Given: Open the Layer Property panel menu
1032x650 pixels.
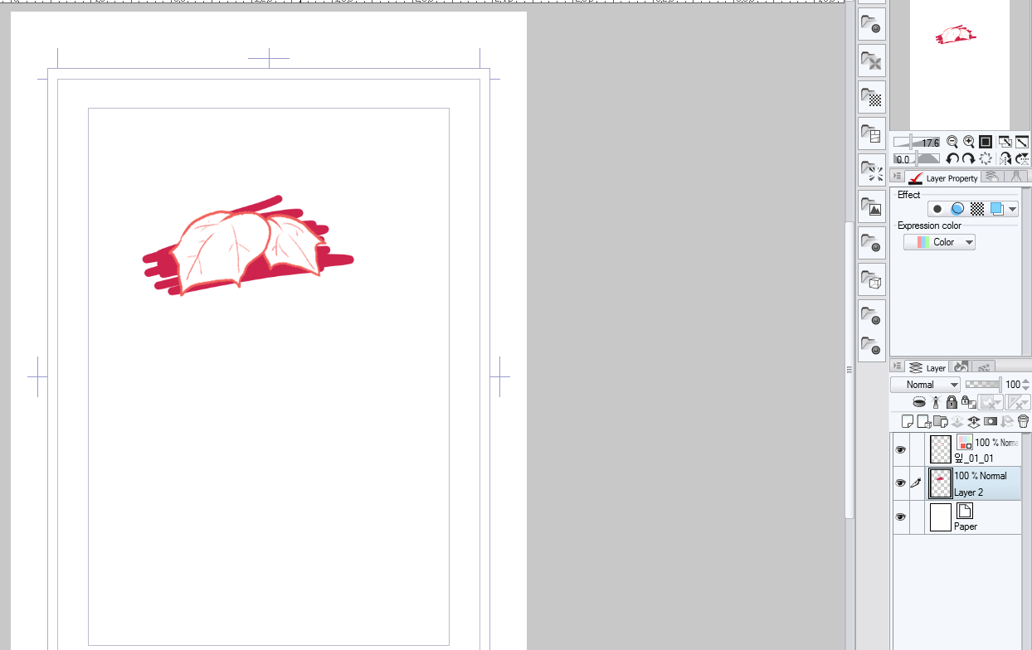Looking at the screenshot, I should pyautogui.click(x=897, y=177).
